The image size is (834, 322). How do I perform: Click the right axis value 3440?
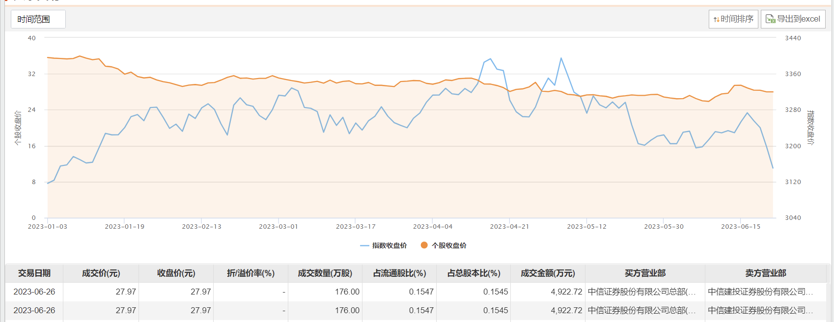(x=793, y=38)
